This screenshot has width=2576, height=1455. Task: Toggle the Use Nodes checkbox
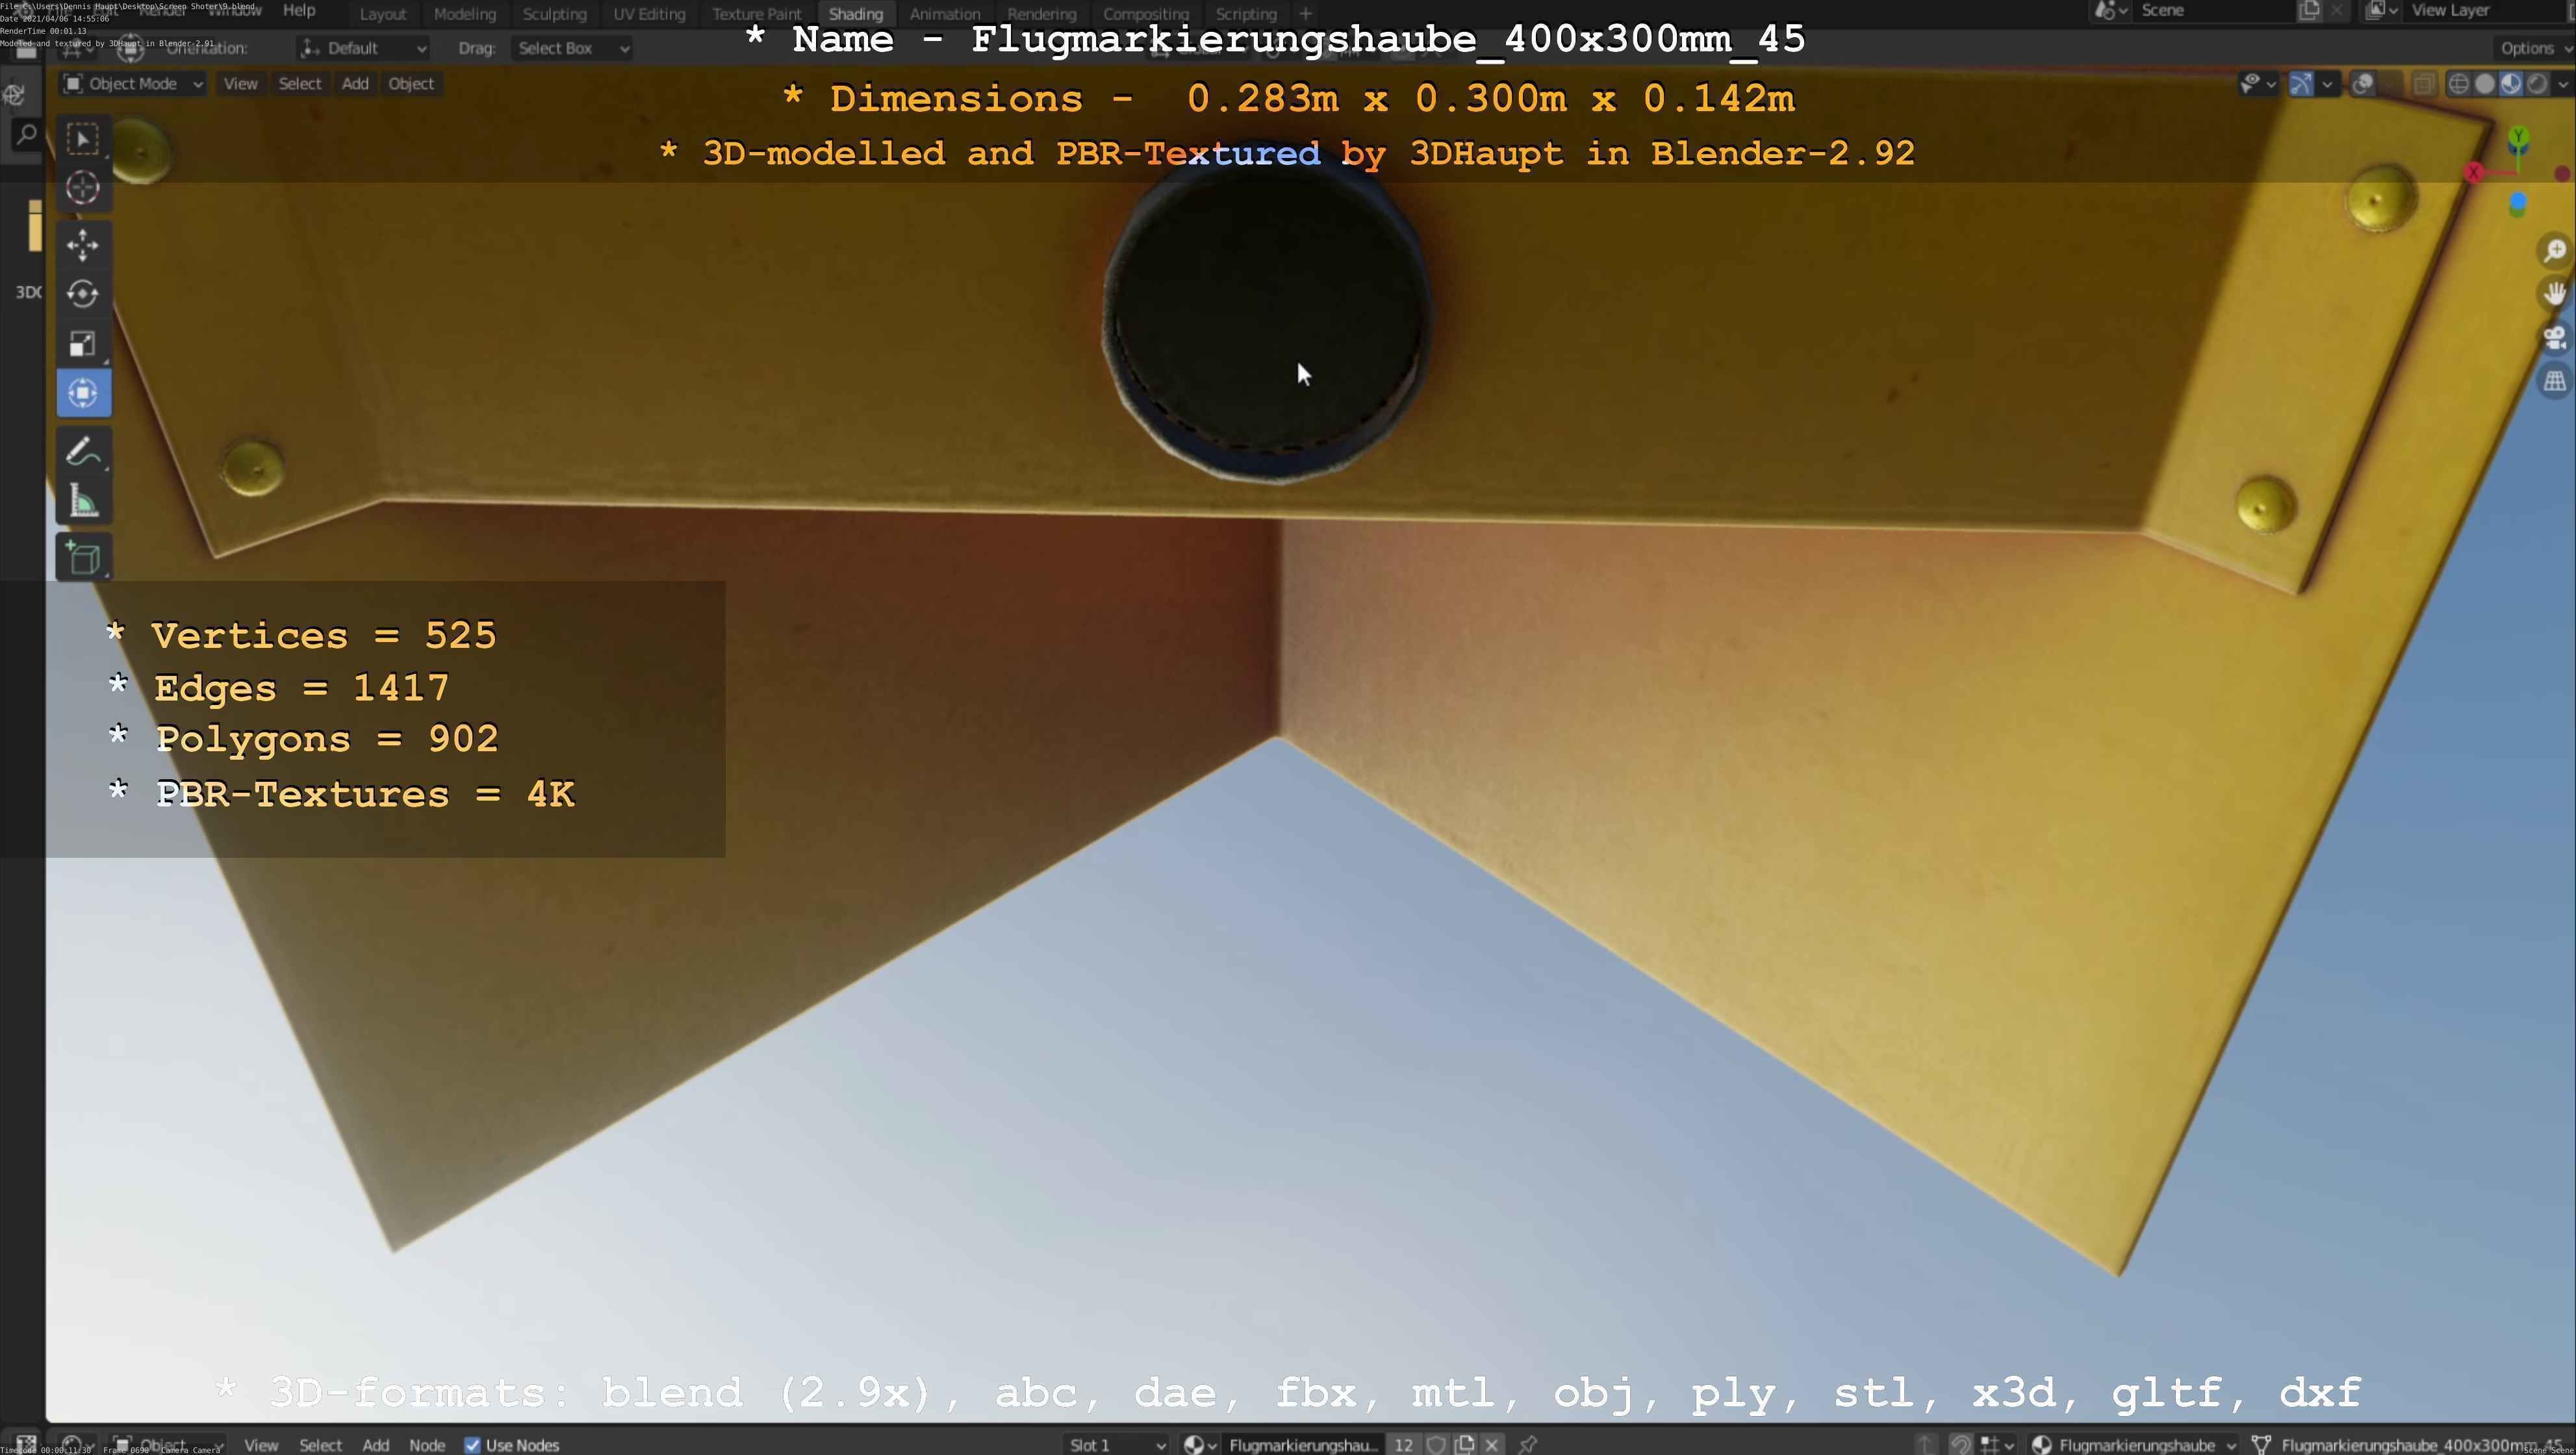click(x=472, y=1444)
